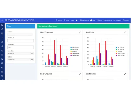Click the Filter panel Search field
The height and width of the screenshot is (98, 131).
click(x=20, y=34)
